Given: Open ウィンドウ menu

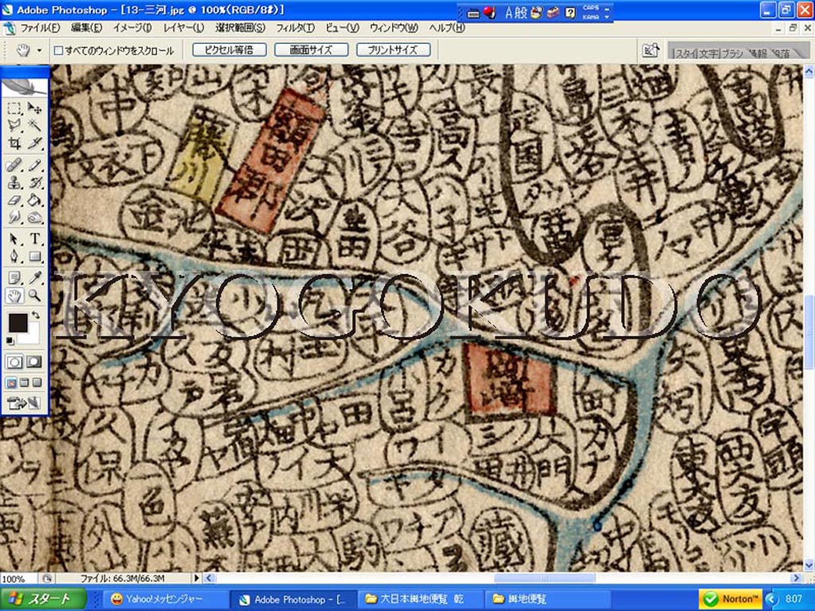Looking at the screenshot, I should click(x=393, y=28).
